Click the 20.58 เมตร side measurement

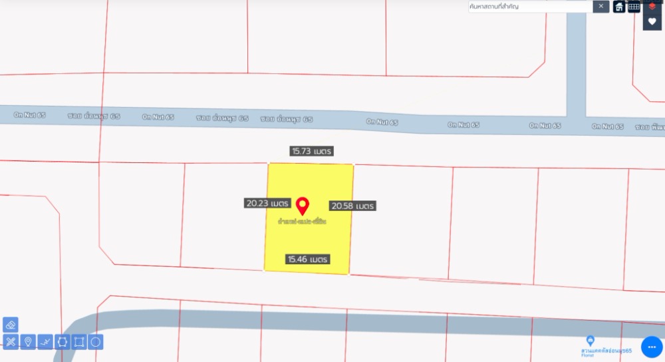point(352,206)
